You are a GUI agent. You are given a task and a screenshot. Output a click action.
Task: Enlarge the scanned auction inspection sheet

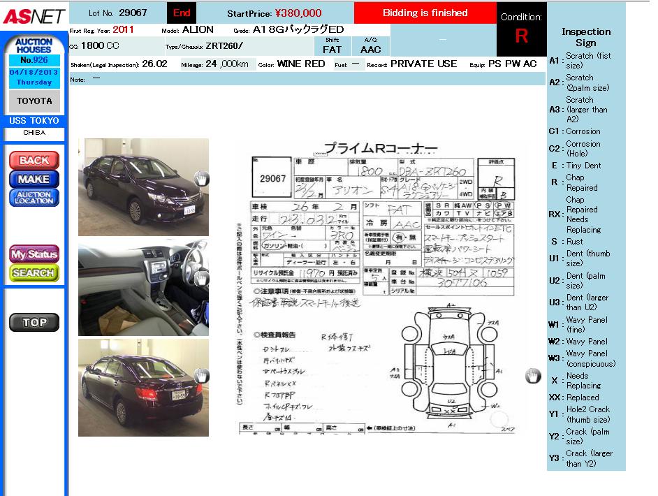381,286
